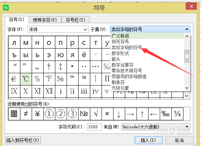Select Roman numeral Ⅸ symbol
Image resolution: width=202 pixels, height=146 pixels.
[x=14, y=91]
